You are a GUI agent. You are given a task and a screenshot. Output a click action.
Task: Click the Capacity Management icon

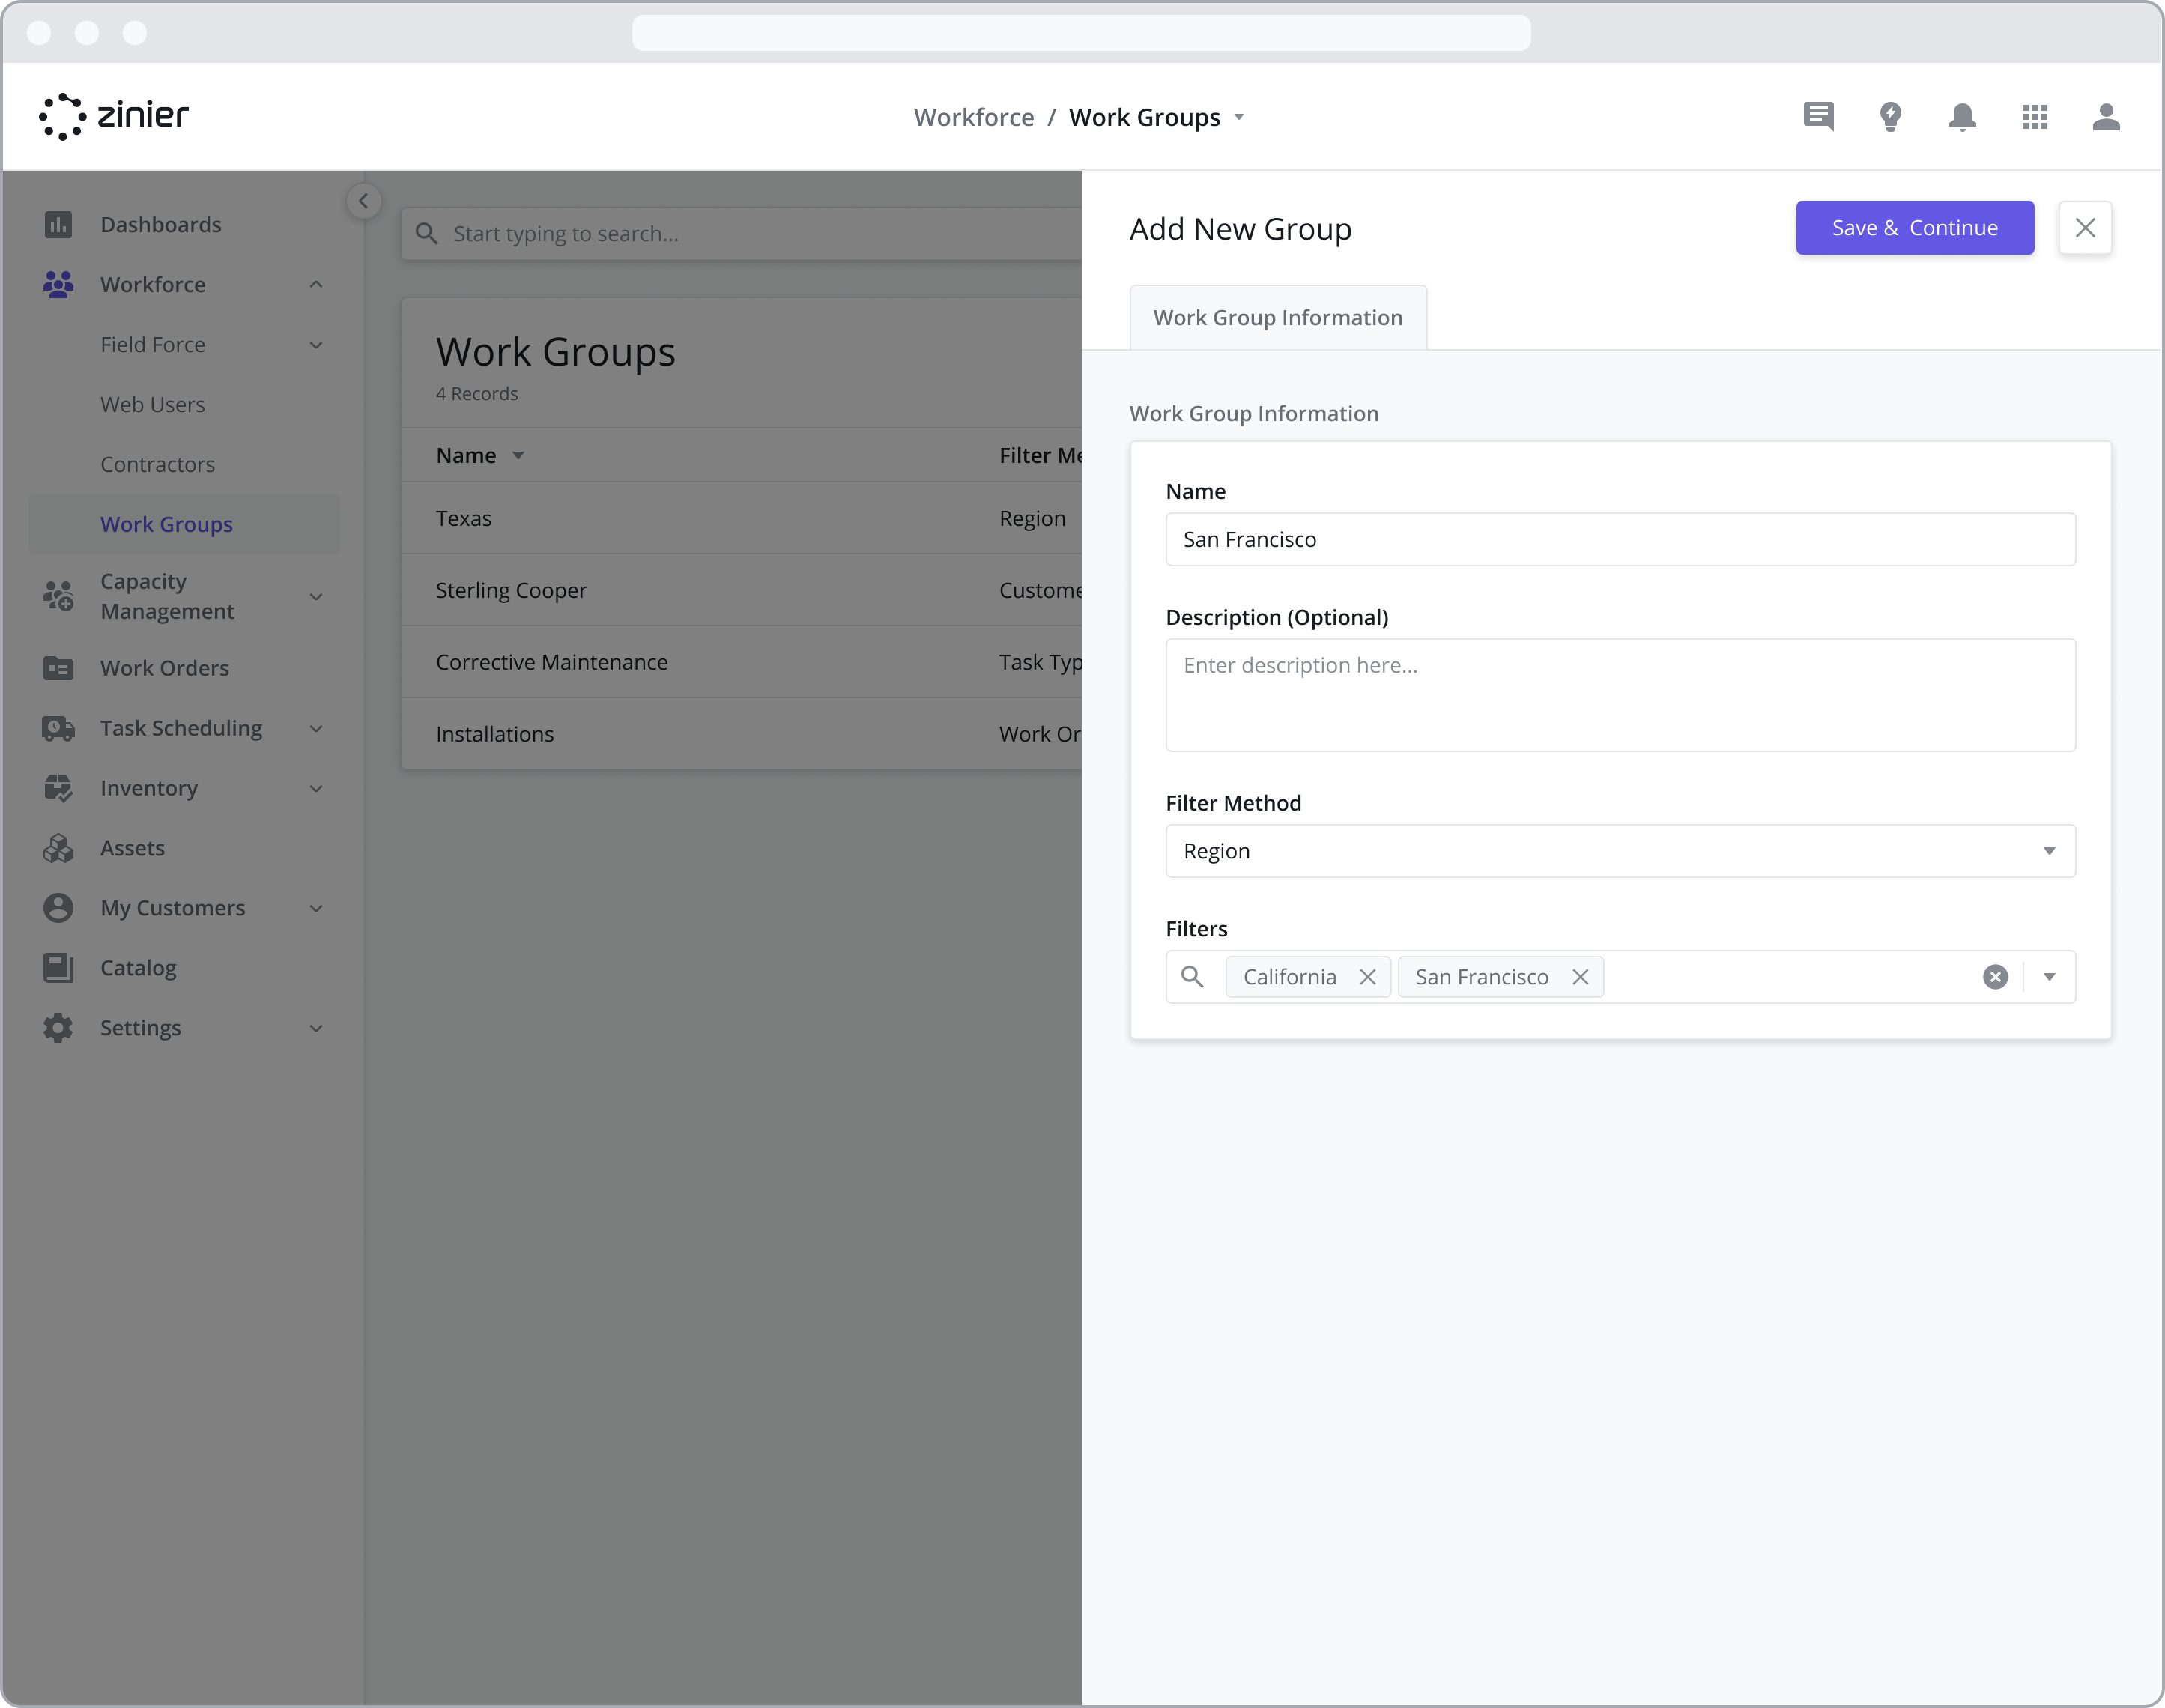click(58, 596)
